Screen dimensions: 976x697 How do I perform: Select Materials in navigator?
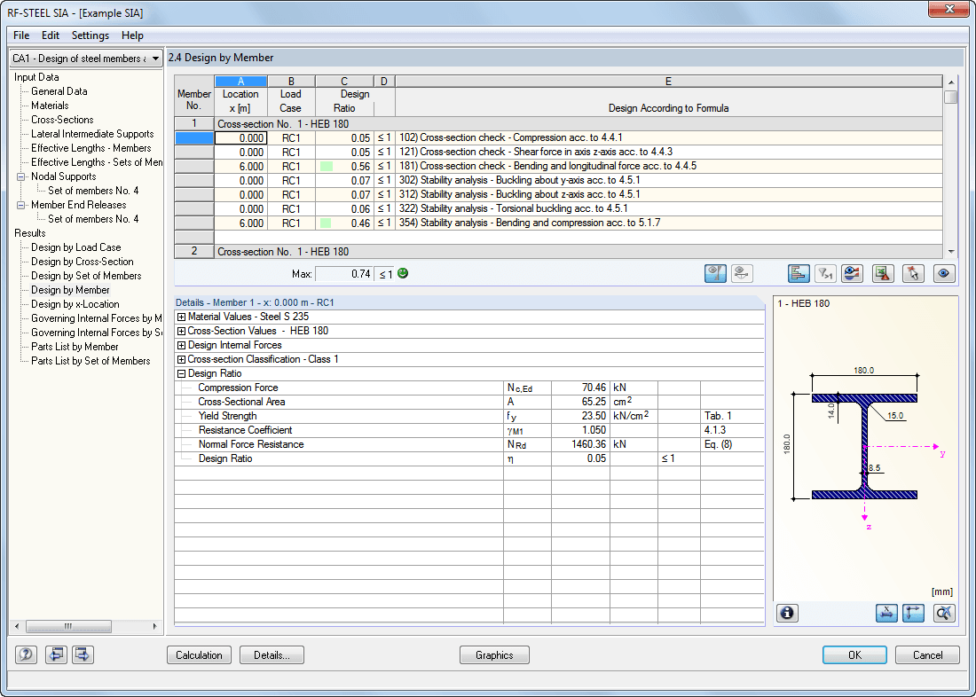click(50, 106)
